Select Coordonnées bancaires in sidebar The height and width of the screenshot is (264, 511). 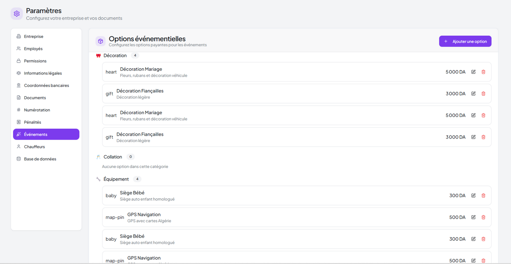tap(46, 86)
